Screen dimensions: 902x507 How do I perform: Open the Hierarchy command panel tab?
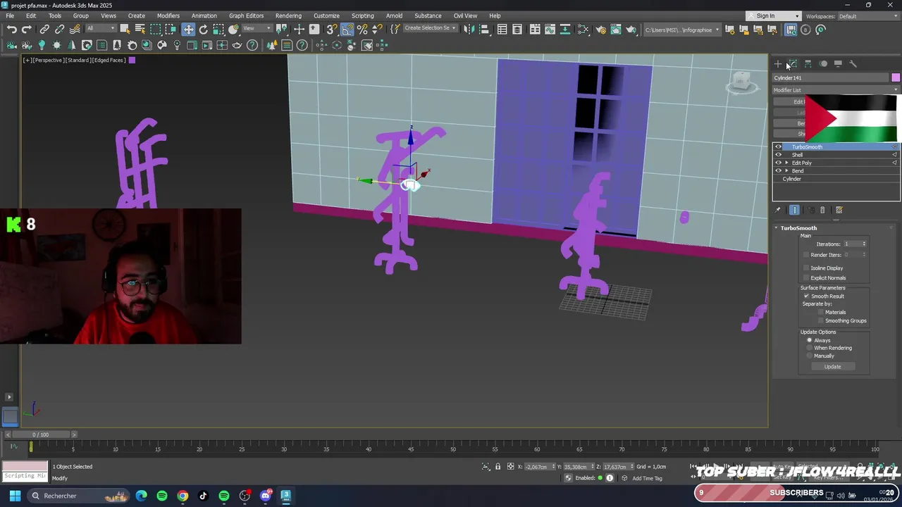(x=808, y=64)
